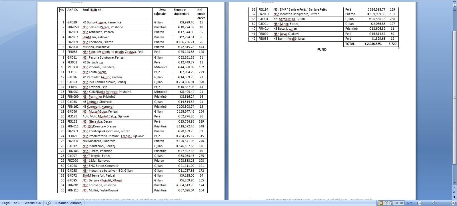Open zoom dialog via 80% label

click(410, 203)
